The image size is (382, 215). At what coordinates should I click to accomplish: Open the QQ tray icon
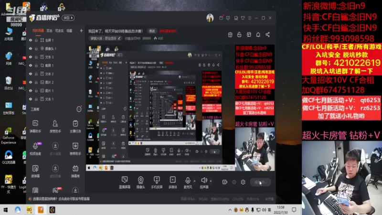tap(247, 210)
